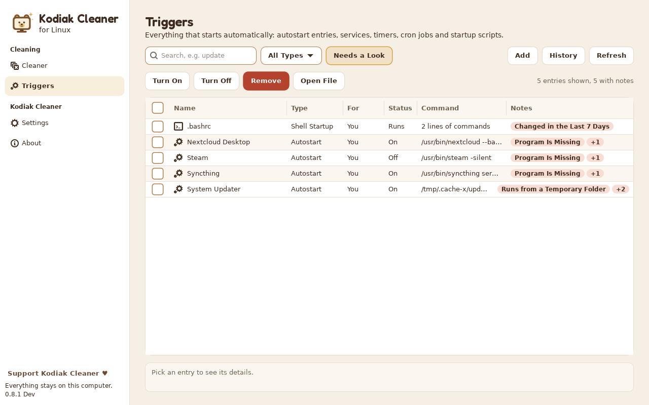Click Program Is Missing tag on Steam row
649x405 pixels.
click(548, 158)
